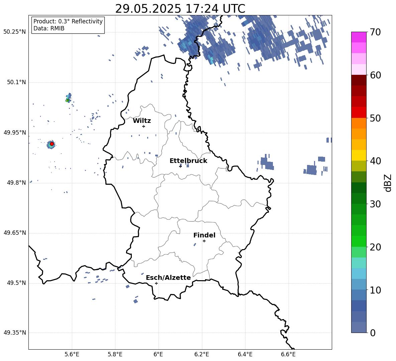Click 'Data: RMIB' legend text
The width and height of the screenshot is (396, 361).
click(x=49, y=28)
